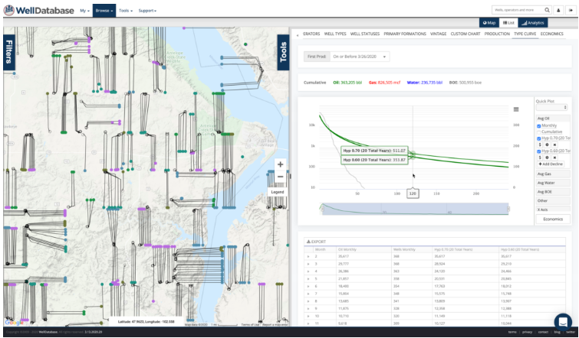The width and height of the screenshot is (579, 338).
Task: Click the chart navigator range bar
Action: (416, 209)
